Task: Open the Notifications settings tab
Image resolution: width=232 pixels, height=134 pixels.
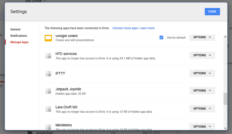Action: coord(19,36)
